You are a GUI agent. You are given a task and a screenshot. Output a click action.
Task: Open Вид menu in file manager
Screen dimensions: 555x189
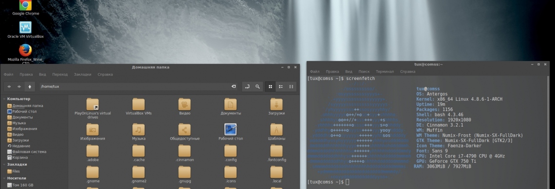42,75
